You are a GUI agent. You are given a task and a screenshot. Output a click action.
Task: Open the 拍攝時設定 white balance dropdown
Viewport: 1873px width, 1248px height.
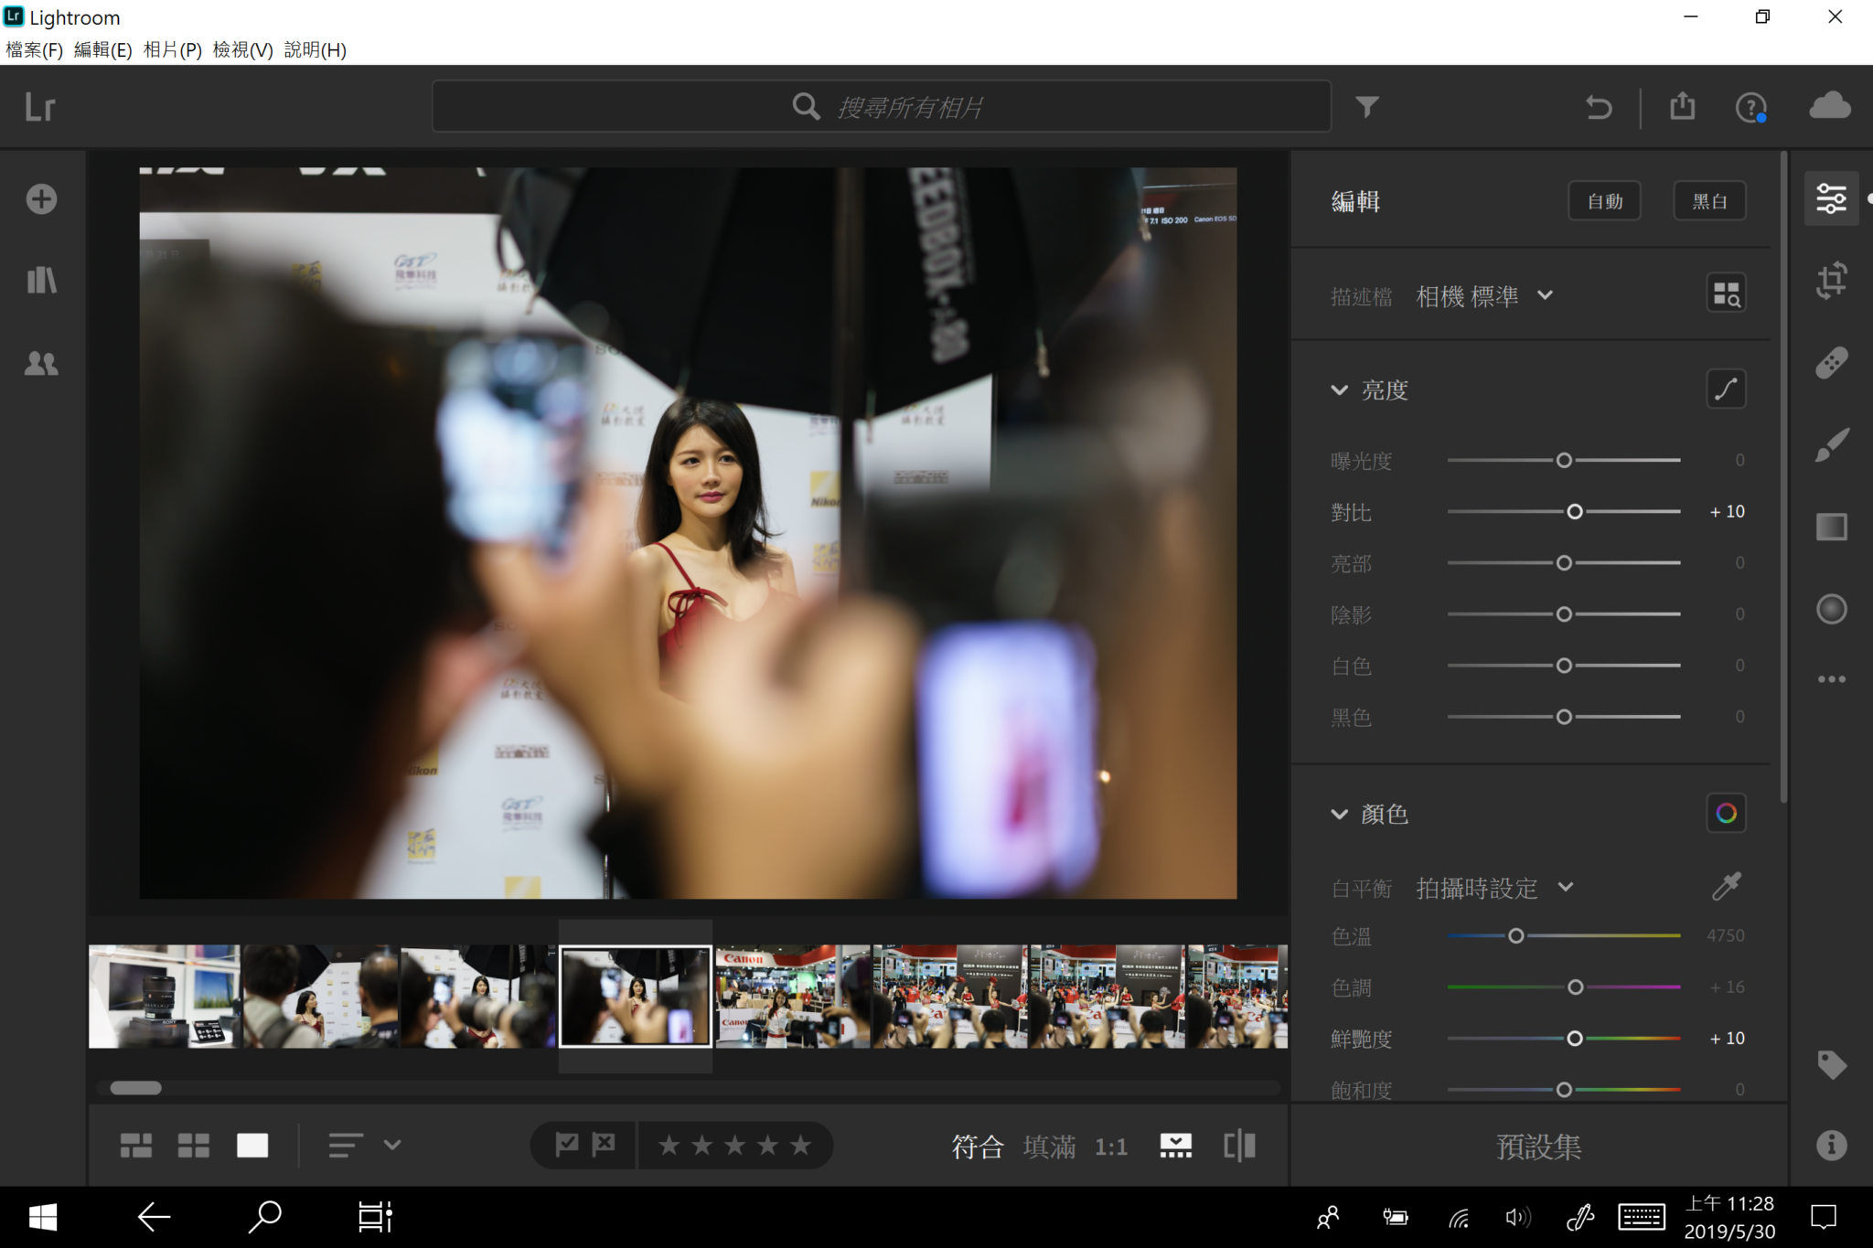coord(1495,887)
